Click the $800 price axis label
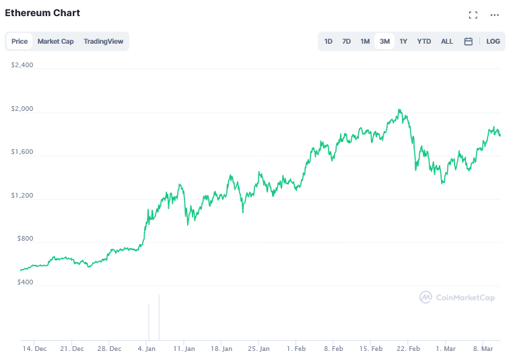Viewport: 513px width, 359px height. [25, 239]
